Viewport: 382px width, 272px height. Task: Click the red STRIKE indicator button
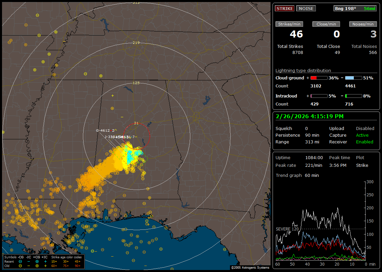(285, 9)
